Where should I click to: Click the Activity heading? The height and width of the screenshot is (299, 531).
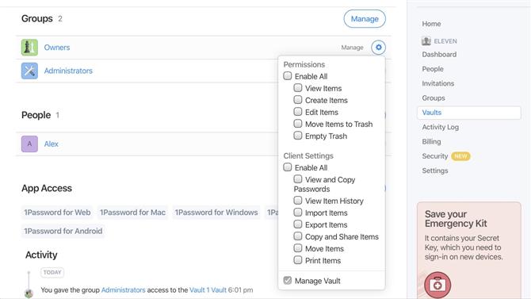click(x=41, y=255)
